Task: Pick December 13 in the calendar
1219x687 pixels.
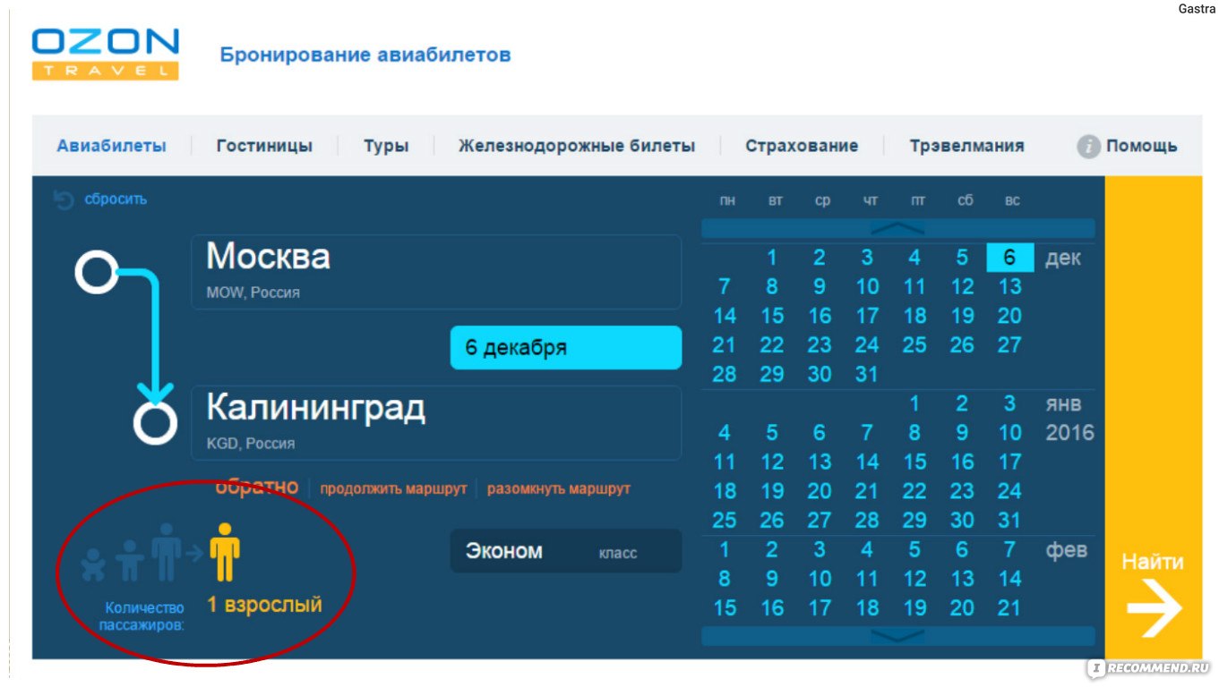Action: pos(1009,287)
